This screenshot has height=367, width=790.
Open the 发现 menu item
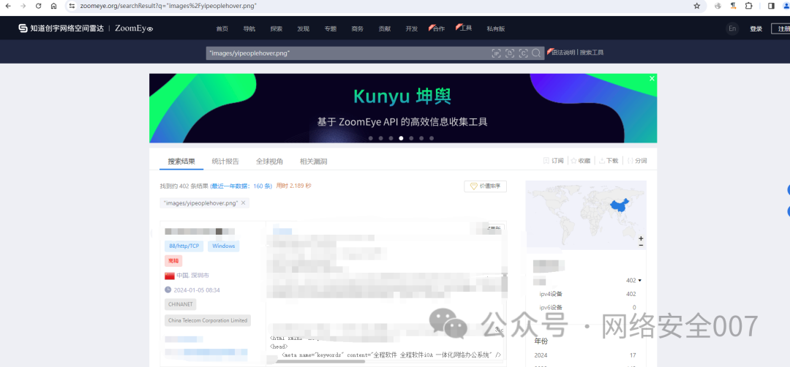pos(304,29)
